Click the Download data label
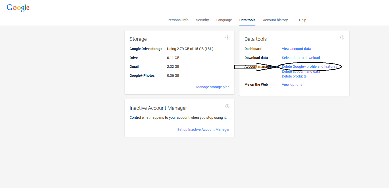Viewport: 389px width, 188px height. pyautogui.click(x=256, y=58)
